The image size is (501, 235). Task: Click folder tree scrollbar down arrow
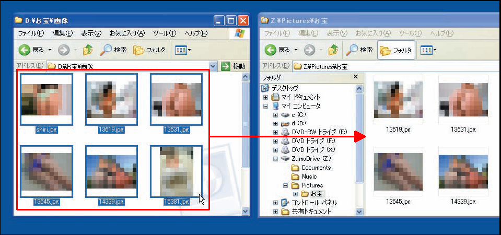tap(359, 211)
